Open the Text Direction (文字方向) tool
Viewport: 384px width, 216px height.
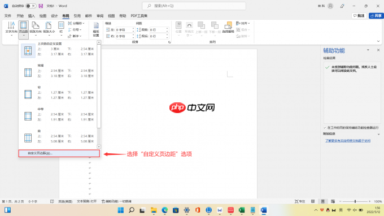[11, 29]
